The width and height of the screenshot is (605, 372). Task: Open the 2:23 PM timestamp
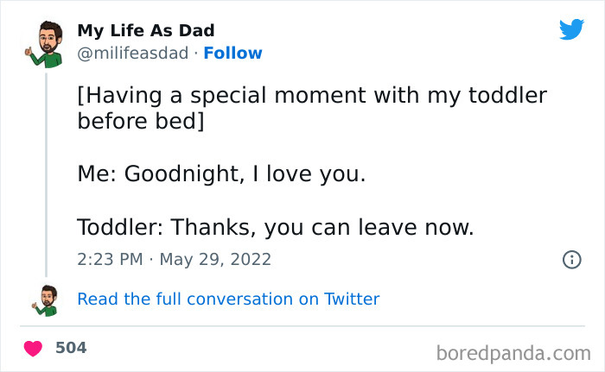pyautogui.click(x=108, y=259)
